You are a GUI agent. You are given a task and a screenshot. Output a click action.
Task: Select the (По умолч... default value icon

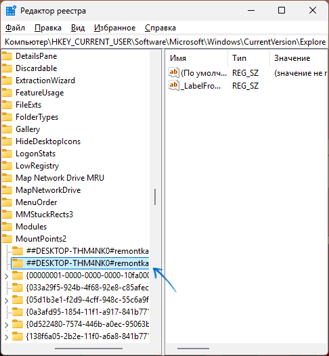(x=174, y=72)
